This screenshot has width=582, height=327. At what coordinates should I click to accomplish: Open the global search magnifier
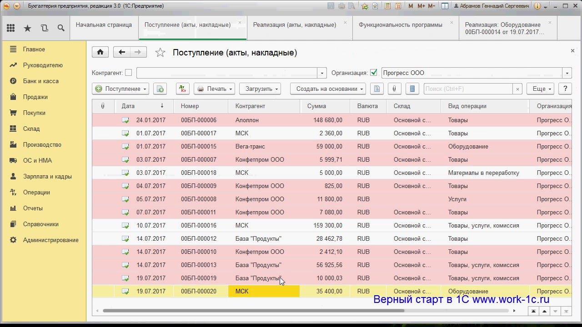coord(61,28)
